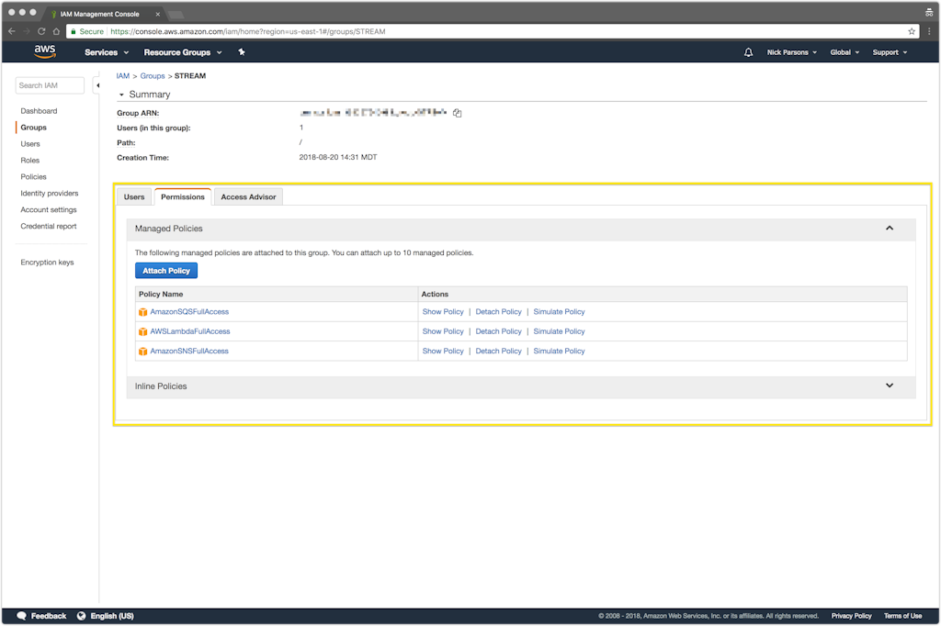Click the AWSLambdaFullAccess policy cube icon

click(x=142, y=331)
